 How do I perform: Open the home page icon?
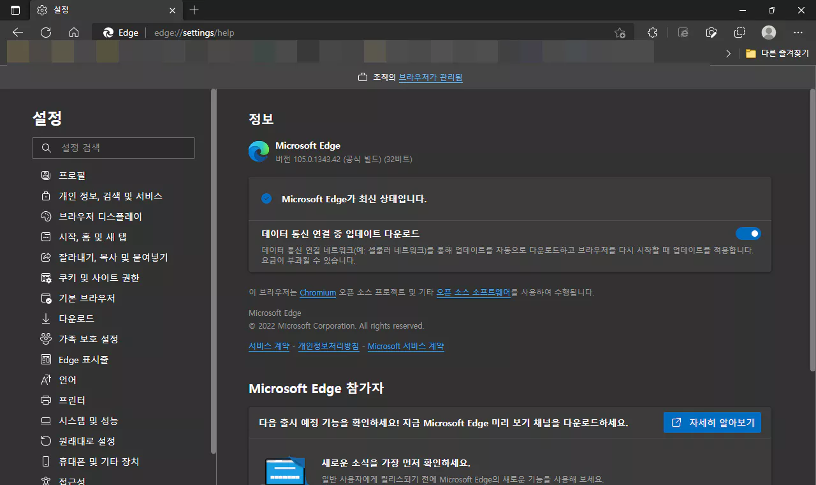coord(74,33)
